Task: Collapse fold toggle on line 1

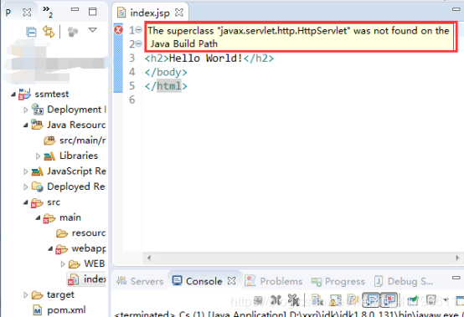Action: 138,29
